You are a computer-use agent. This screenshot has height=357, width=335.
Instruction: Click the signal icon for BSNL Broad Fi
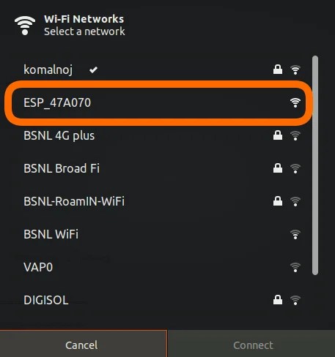point(295,168)
